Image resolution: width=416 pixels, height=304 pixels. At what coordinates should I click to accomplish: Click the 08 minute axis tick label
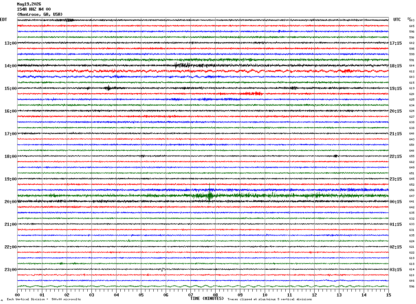tap(215, 295)
